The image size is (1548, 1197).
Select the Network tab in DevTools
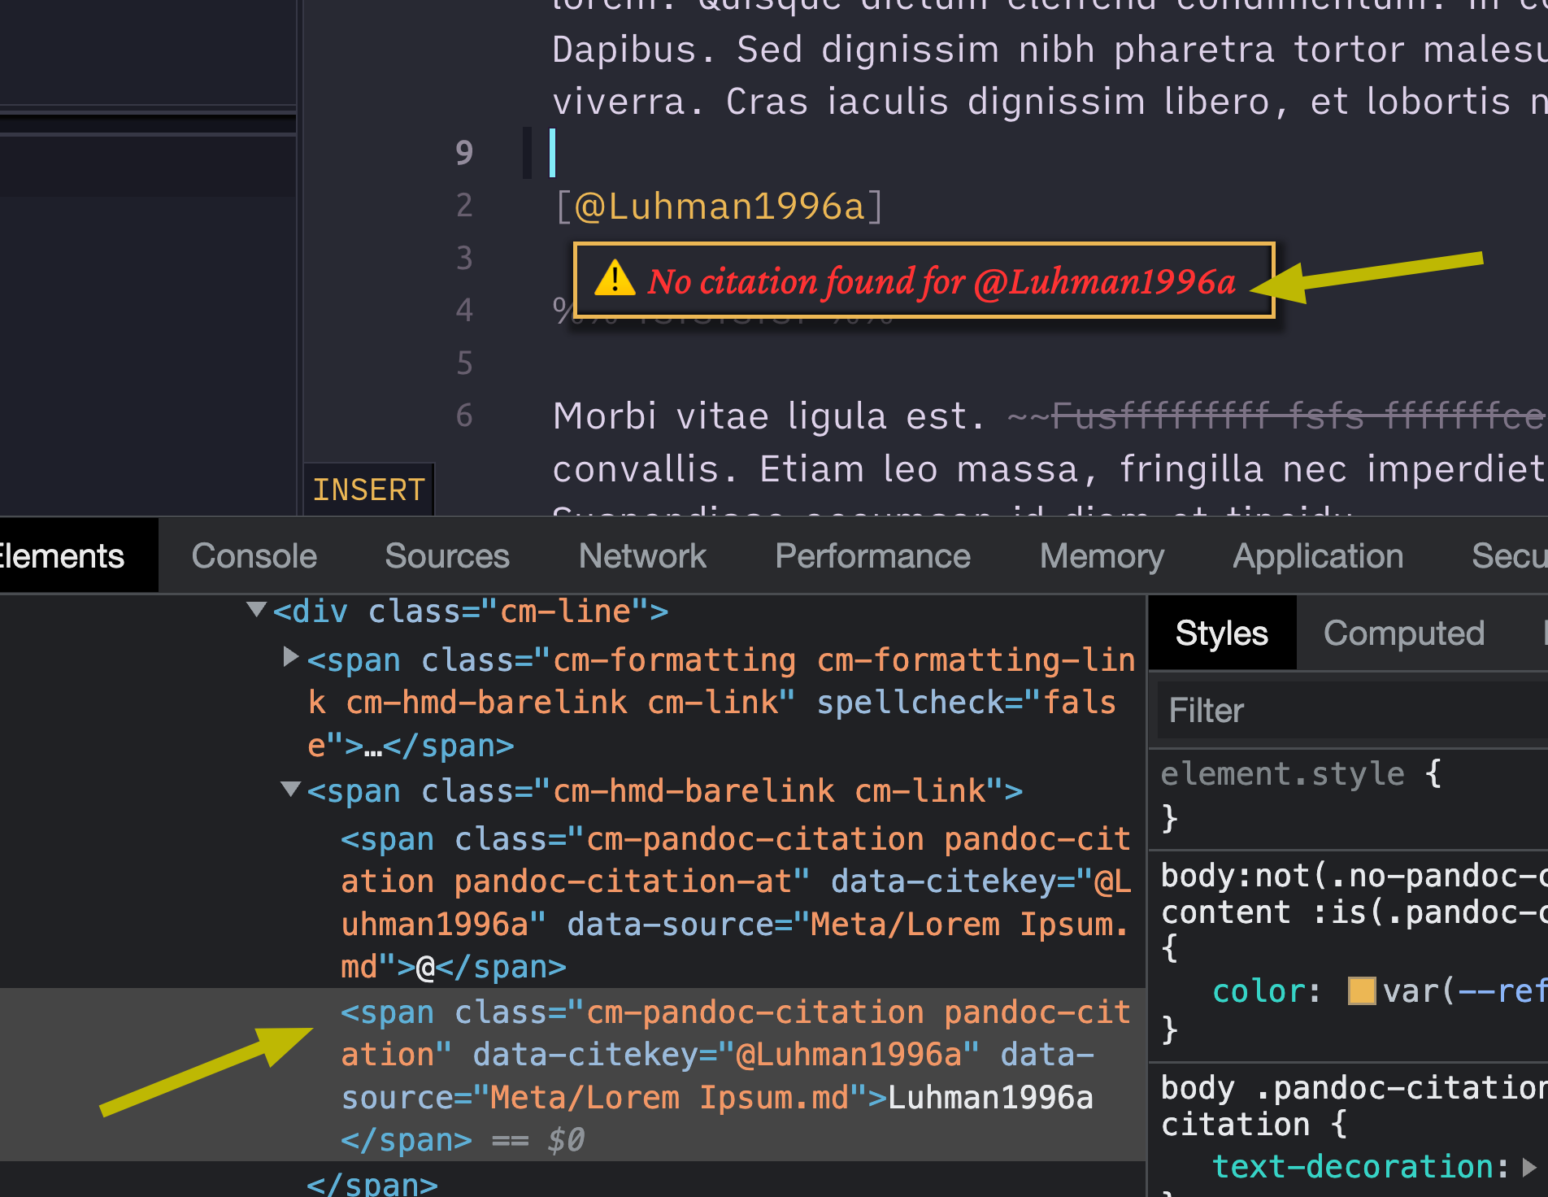click(641, 555)
